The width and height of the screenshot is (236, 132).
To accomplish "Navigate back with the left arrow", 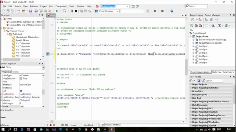I will (155, 11).
